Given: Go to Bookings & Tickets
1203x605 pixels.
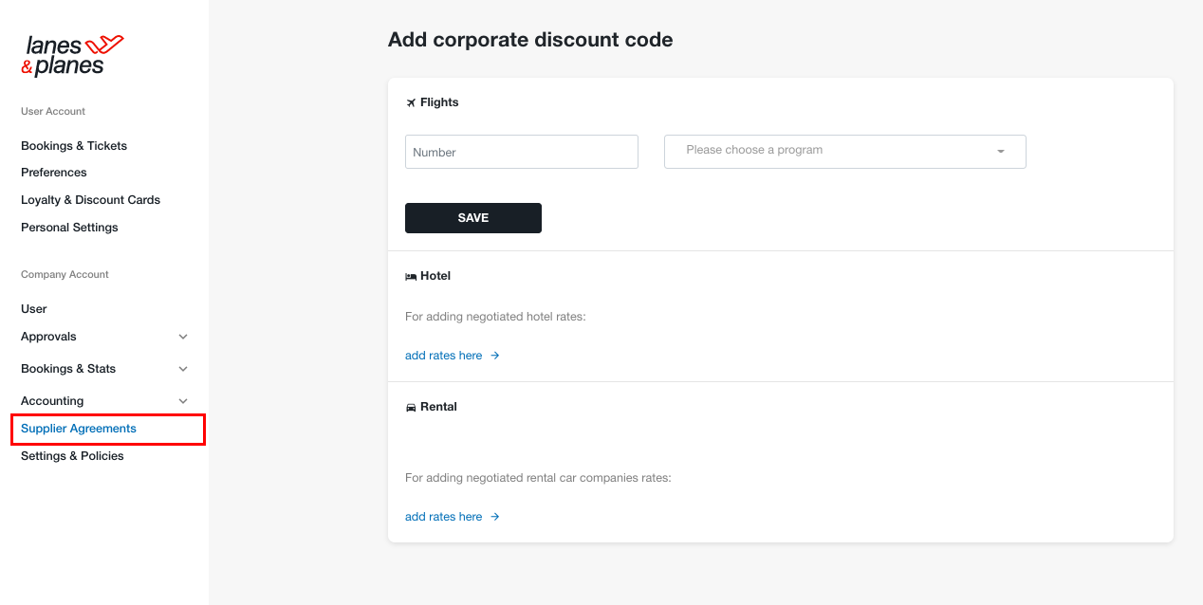Looking at the screenshot, I should click(x=74, y=146).
